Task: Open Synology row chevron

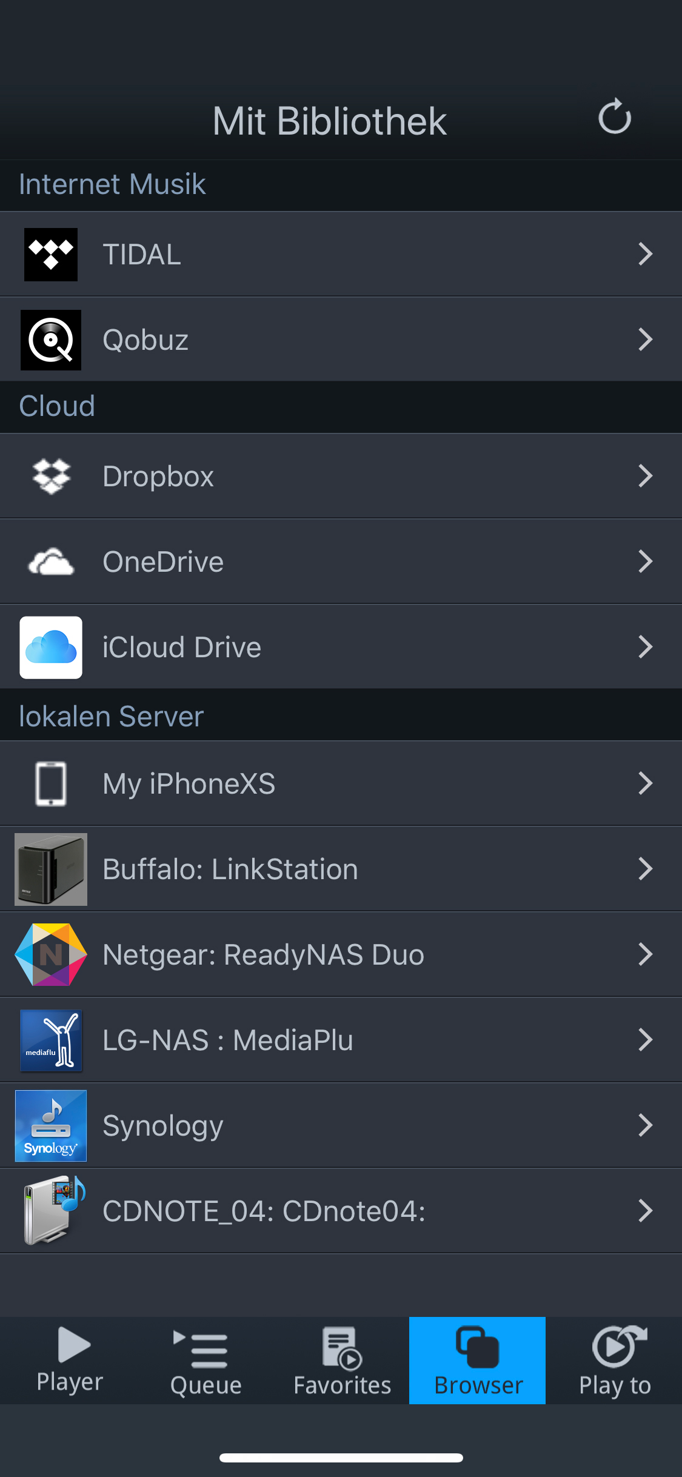Action: click(646, 1125)
